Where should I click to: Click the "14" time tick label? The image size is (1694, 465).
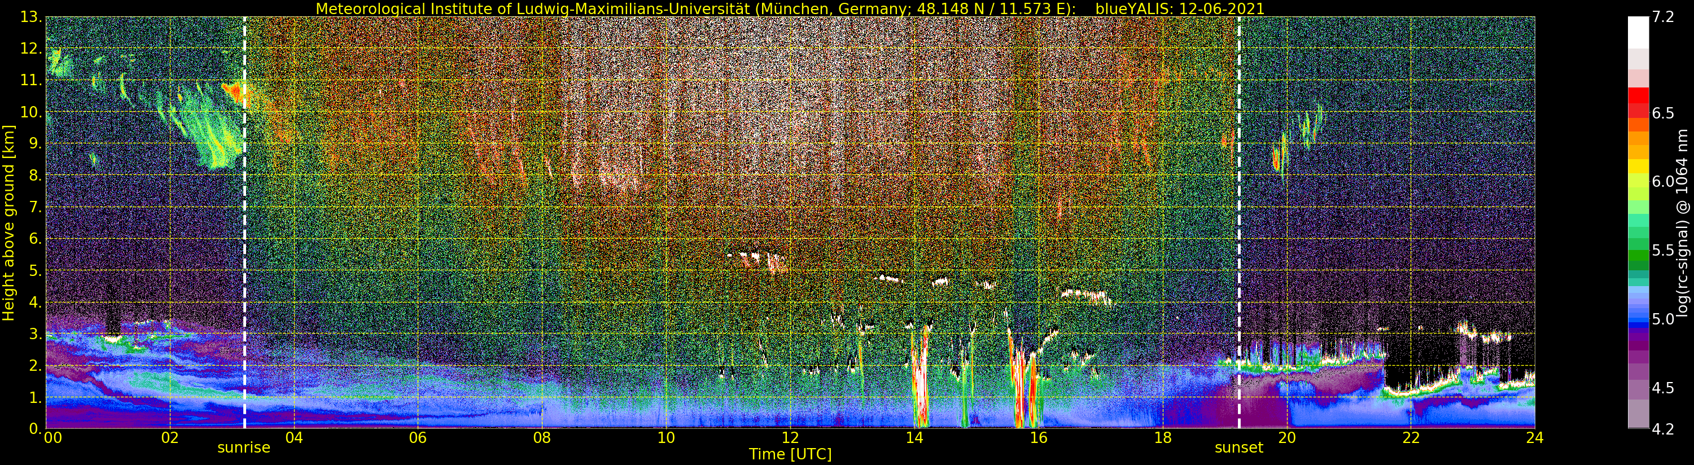pyautogui.click(x=914, y=437)
